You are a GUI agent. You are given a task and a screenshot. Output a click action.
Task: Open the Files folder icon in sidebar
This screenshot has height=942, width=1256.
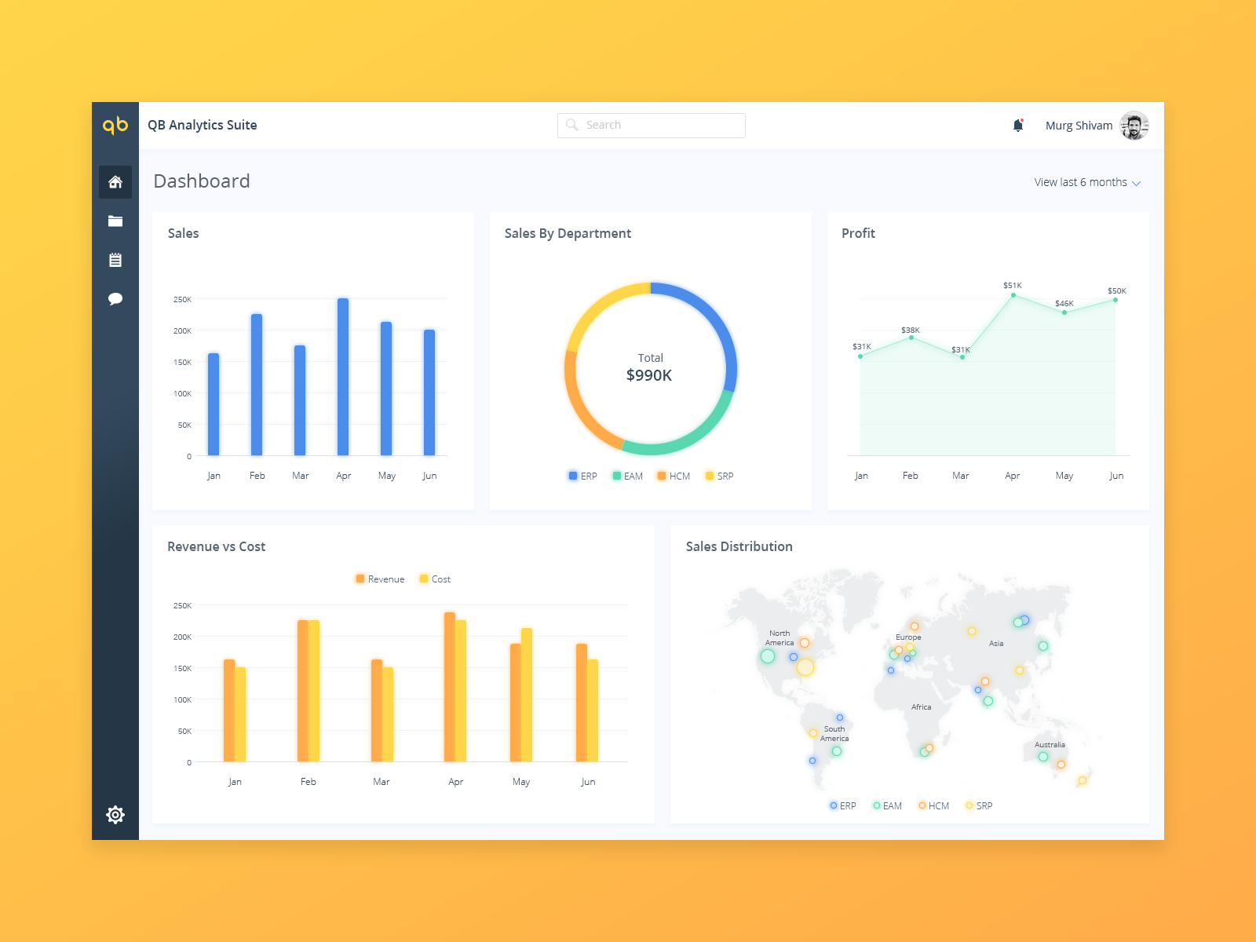pyautogui.click(x=115, y=221)
